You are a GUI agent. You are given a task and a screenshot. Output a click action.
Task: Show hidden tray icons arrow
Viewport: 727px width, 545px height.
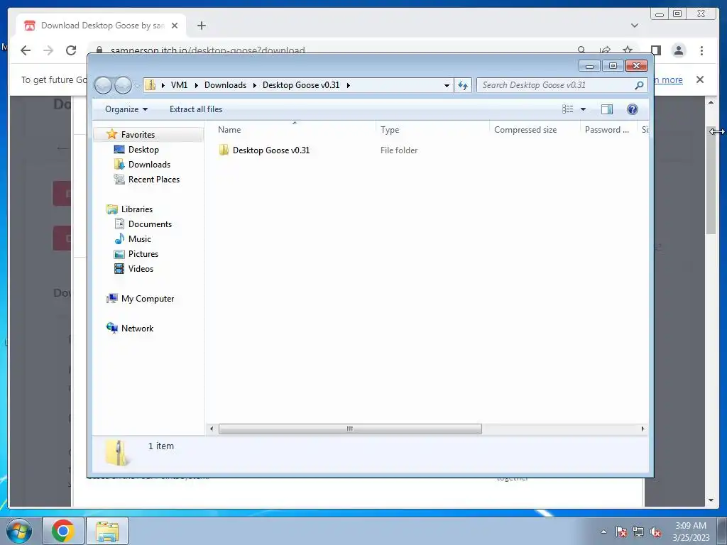coord(603,532)
